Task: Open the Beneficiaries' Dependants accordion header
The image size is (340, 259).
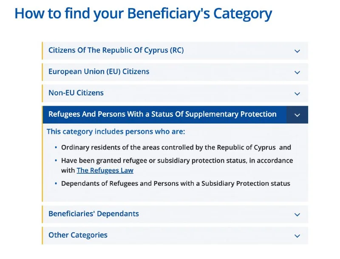Action: point(93,214)
